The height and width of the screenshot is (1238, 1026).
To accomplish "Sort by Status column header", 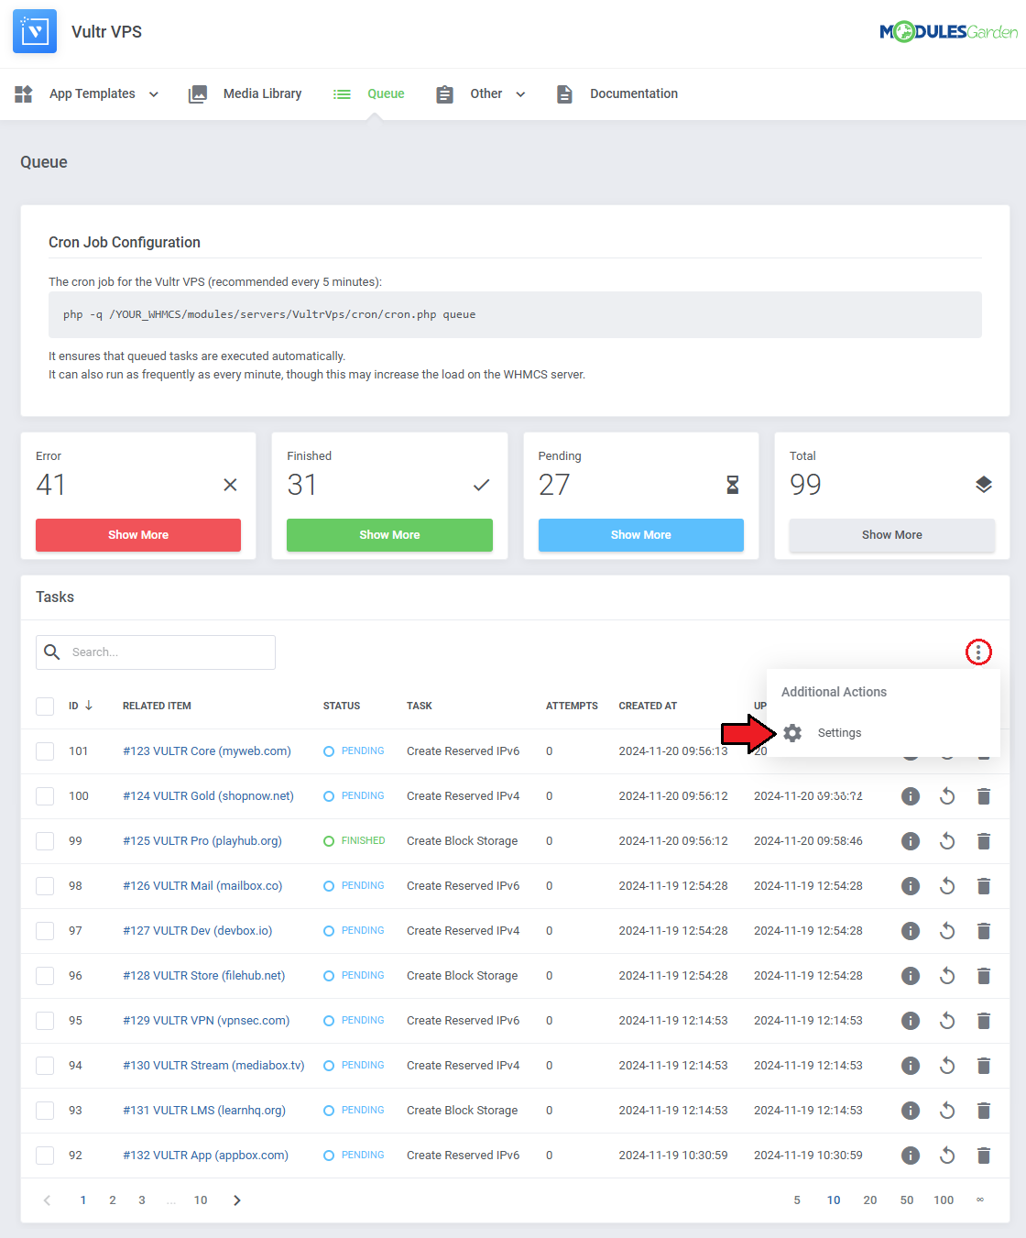I will [x=342, y=706].
